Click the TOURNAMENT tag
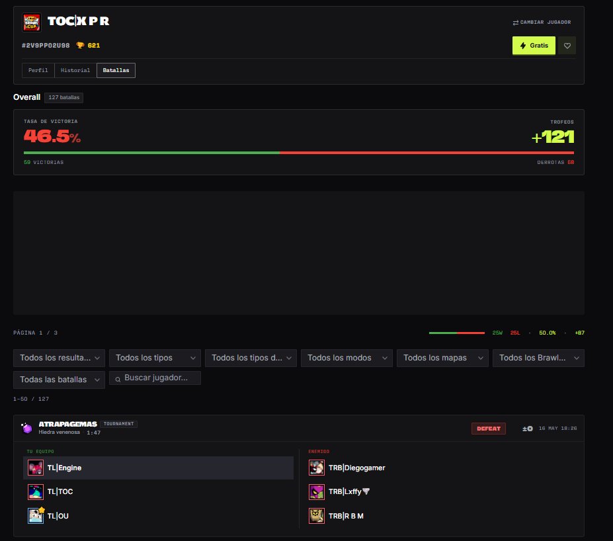This screenshot has width=613, height=541. (x=118, y=424)
